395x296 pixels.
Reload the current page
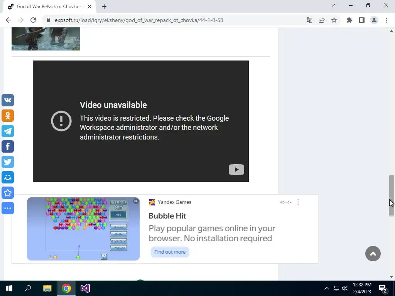(33, 20)
